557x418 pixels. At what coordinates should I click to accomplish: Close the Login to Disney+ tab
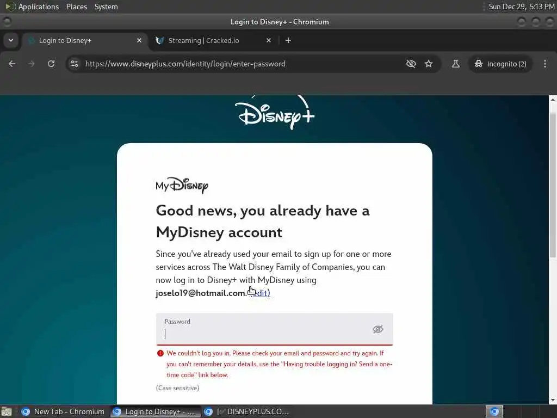139,40
